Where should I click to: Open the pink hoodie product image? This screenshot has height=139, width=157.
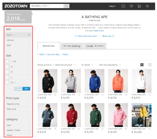(x=118, y=115)
